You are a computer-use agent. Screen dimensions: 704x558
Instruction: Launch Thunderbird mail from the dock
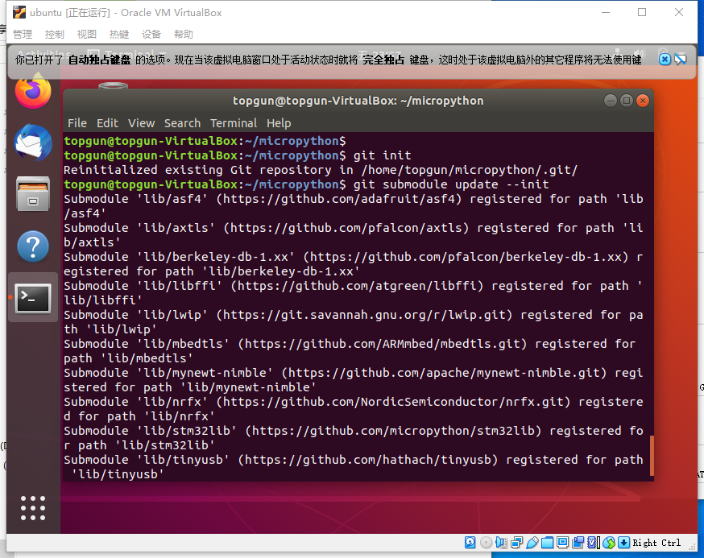[x=33, y=143]
